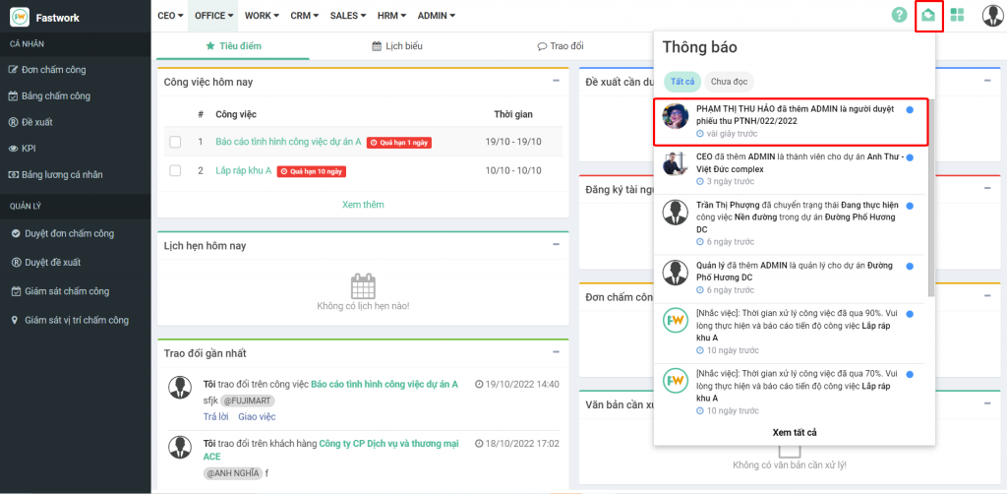The width and height of the screenshot is (1007, 494).
Task: Click the notification bell icon
Action: (928, 16)
